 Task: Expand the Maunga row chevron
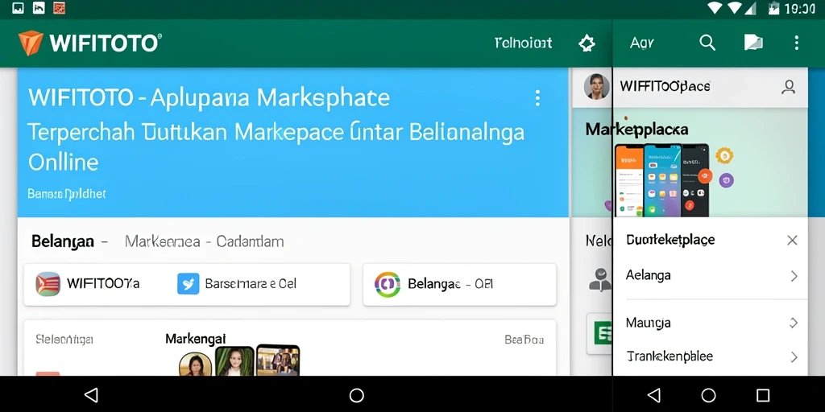tap(794, 323)
